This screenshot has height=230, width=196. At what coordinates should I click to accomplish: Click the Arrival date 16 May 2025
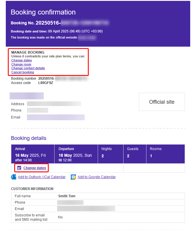point(30,155)
